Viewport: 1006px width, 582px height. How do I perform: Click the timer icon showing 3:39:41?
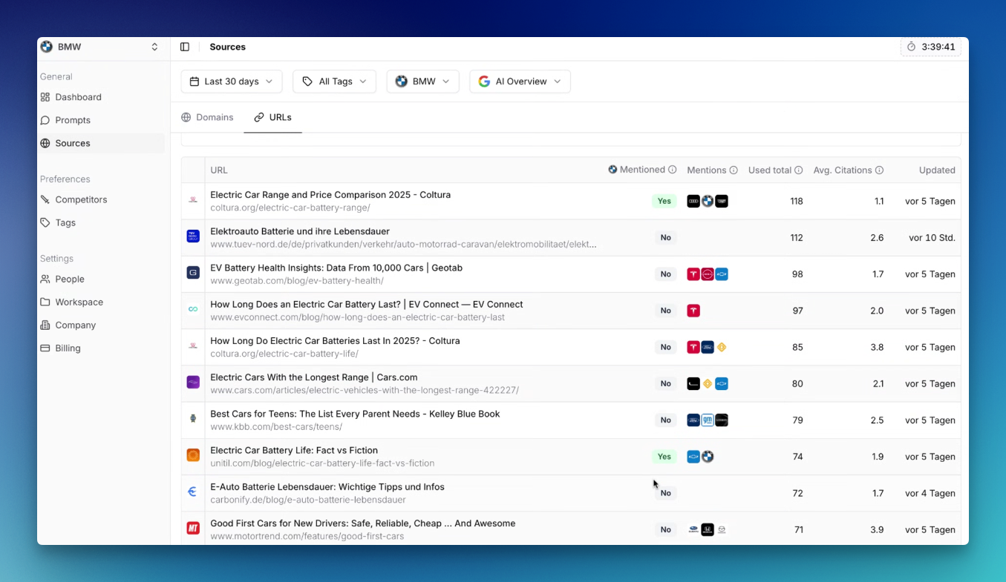912,47
